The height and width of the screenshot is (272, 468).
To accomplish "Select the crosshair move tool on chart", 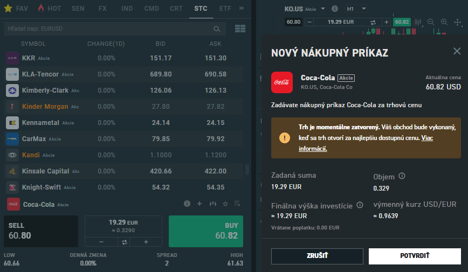I will (458, 22).
